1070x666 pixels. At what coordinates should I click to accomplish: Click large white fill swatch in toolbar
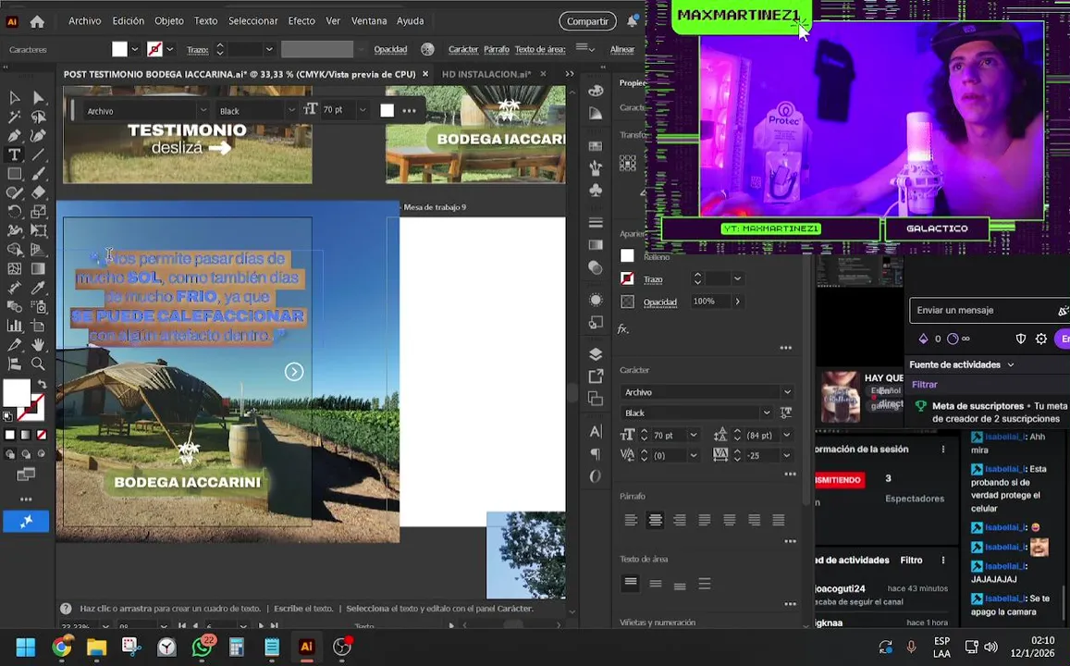[x=17, y=393]
